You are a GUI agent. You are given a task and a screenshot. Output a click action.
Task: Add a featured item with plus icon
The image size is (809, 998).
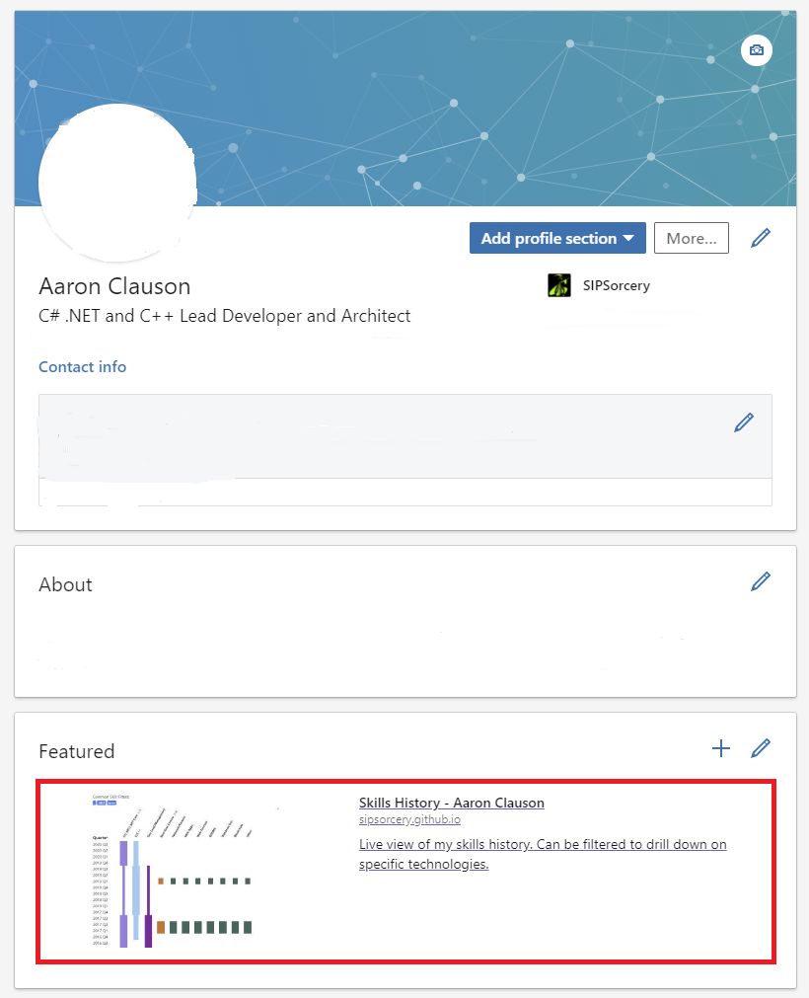(x=720, y=748)
